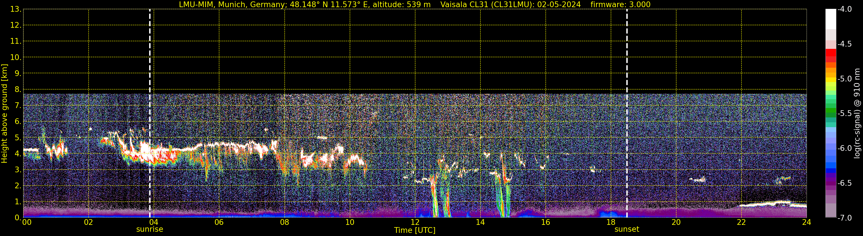Viewport: 863px width, 236px height.
Task: Click the height axis tick label 7
Action: click(x=18, y=105)
